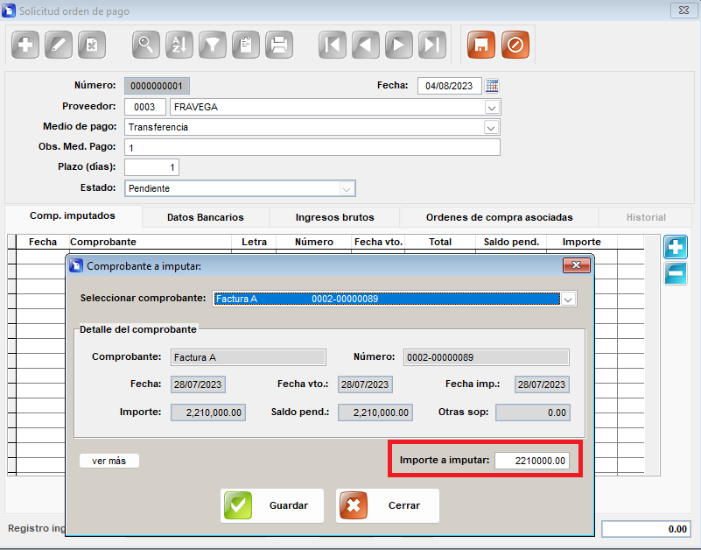Click the A-Z sort toolbar icon
Screen dimensions: 701x550
point(179,45)
